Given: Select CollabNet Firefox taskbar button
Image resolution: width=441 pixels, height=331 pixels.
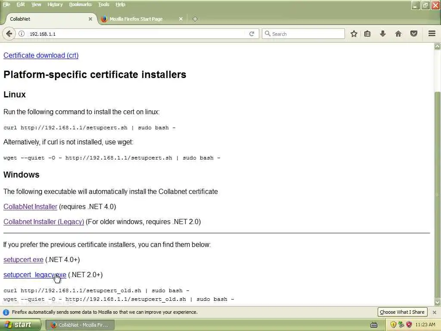Looking at the screenshot, I should [80, 325].
